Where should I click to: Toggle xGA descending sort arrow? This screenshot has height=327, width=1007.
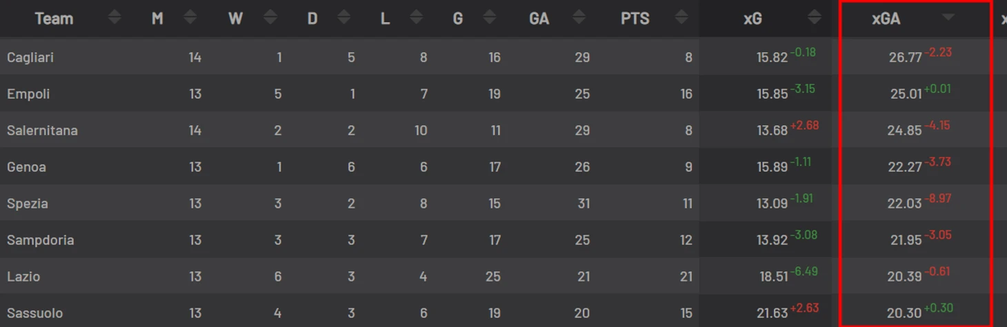[948, 17]
